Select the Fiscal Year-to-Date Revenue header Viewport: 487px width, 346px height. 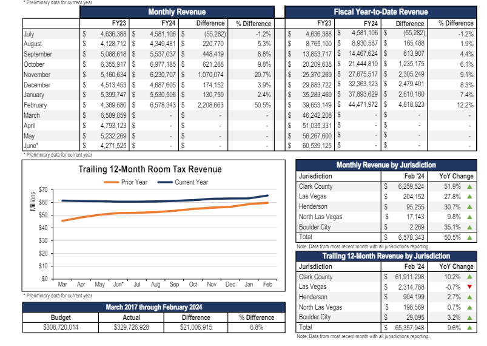tap(380, 12)
